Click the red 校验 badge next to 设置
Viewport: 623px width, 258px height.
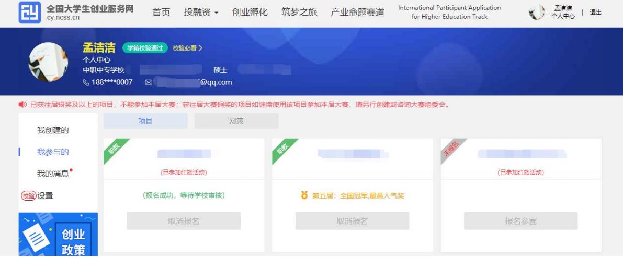point(27,195)
